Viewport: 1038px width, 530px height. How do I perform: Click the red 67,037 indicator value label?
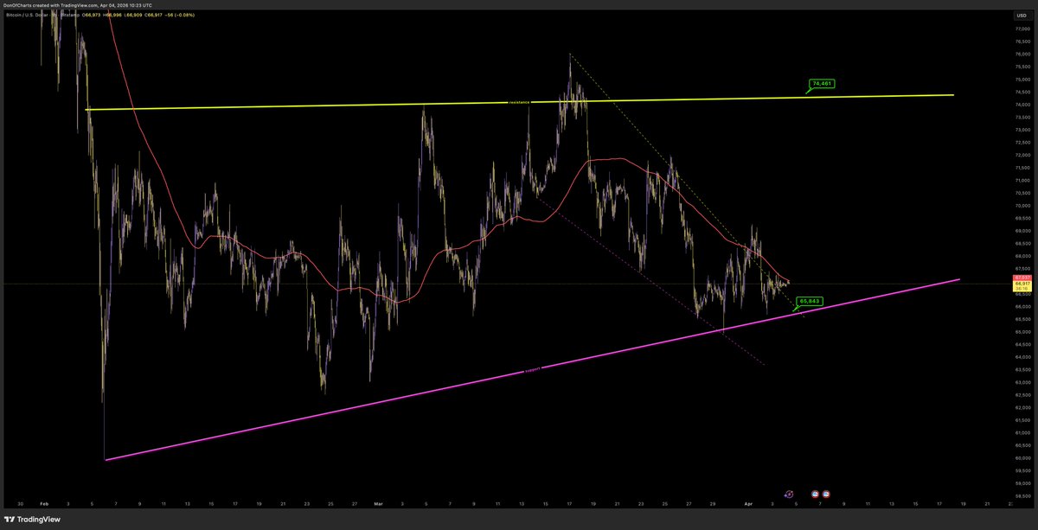coord(1022,278)
